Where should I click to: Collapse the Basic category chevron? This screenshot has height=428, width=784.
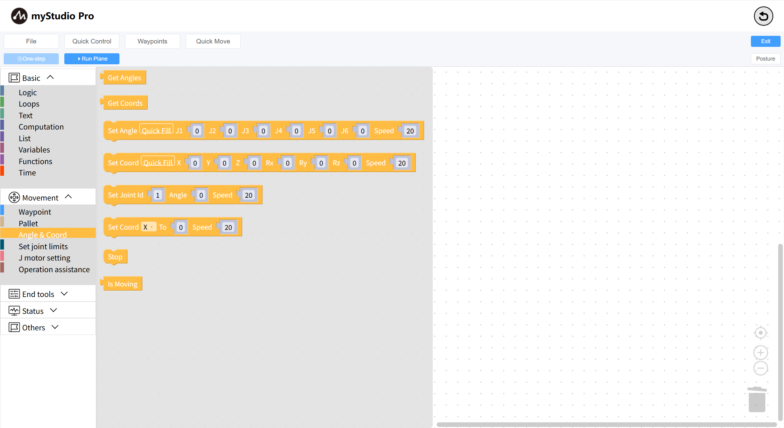50,77
